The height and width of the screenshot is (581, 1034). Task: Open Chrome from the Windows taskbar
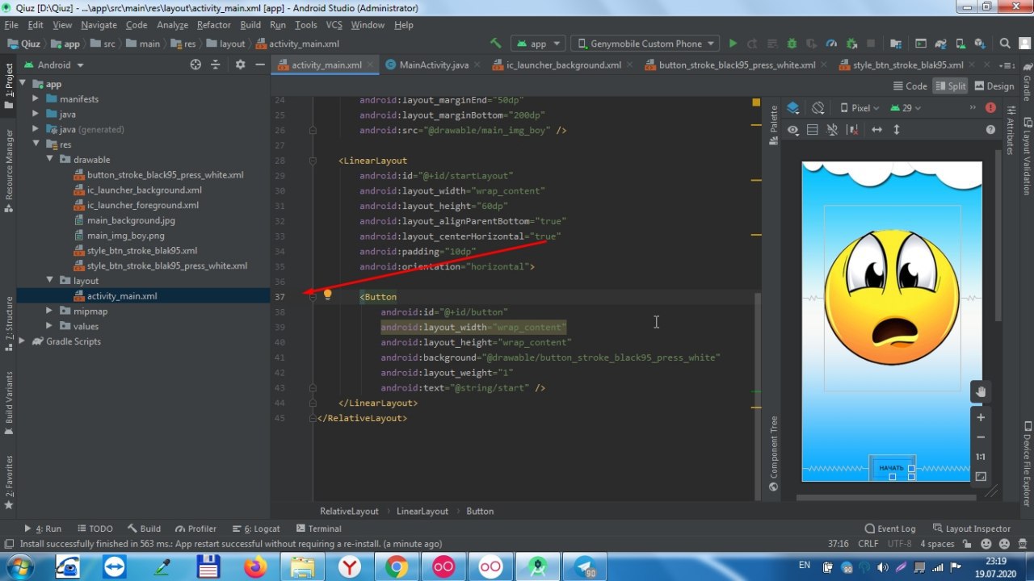396,567
